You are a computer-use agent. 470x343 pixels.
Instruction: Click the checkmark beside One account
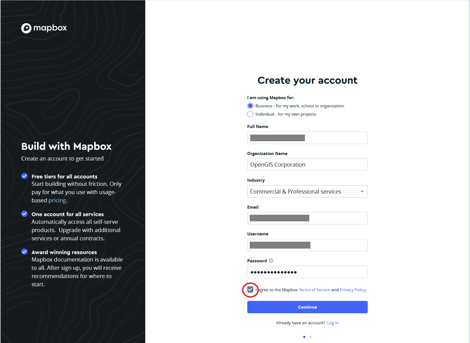[25, 214]
